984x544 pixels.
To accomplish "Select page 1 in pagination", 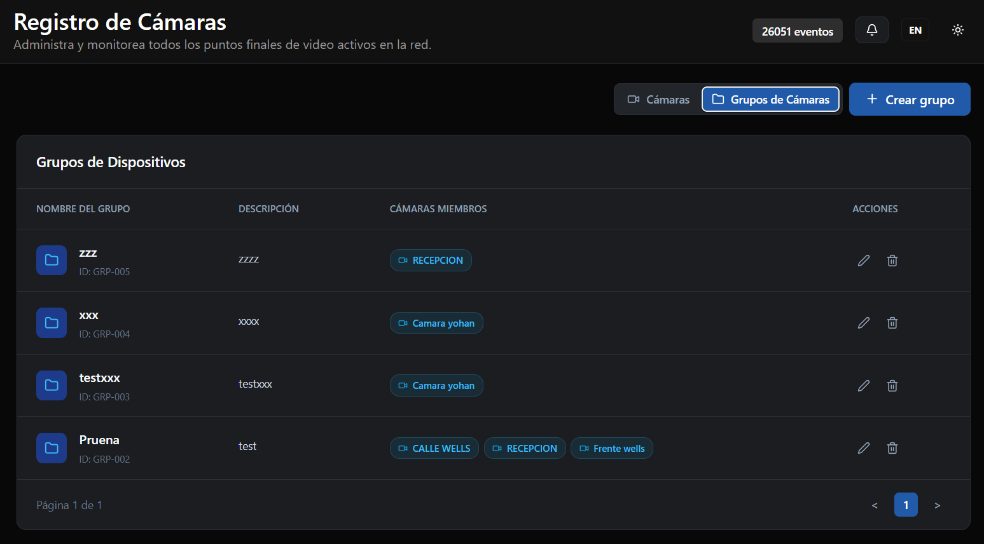I will click(x=906, y=505).
